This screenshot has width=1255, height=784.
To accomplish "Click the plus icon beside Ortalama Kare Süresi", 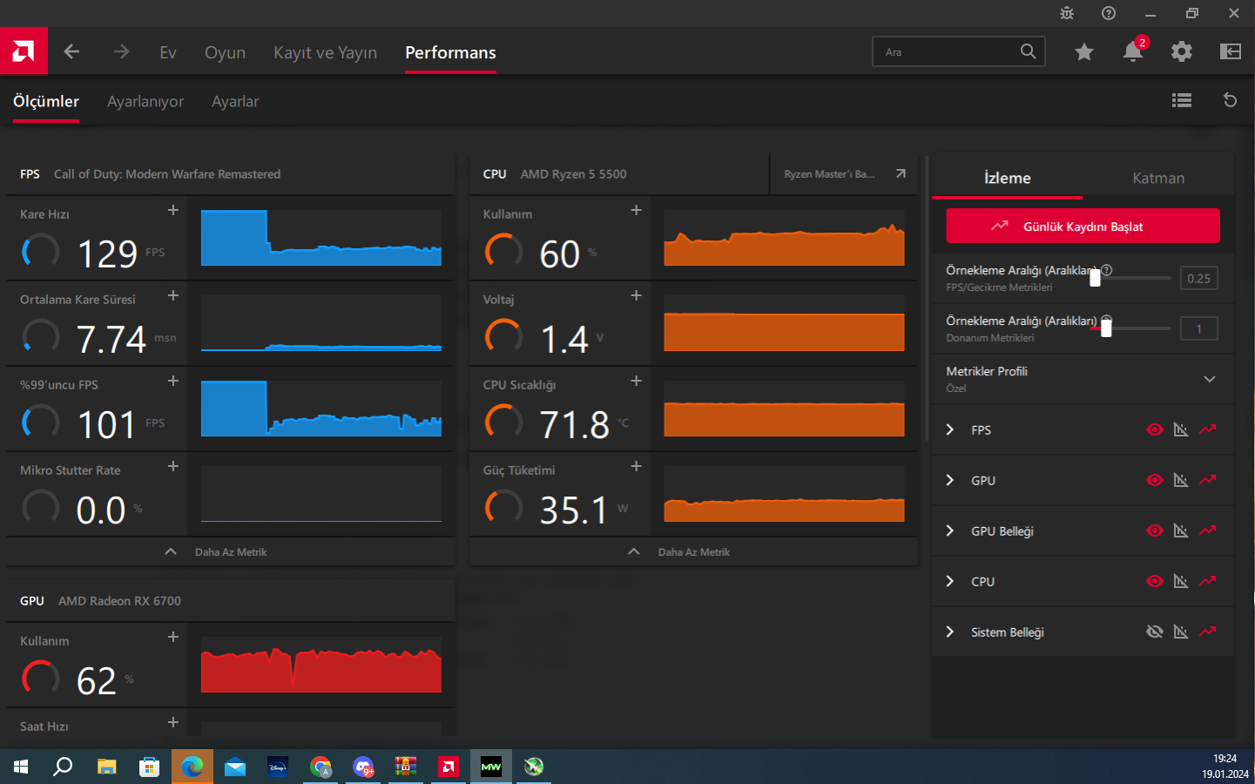I will 173,295.
